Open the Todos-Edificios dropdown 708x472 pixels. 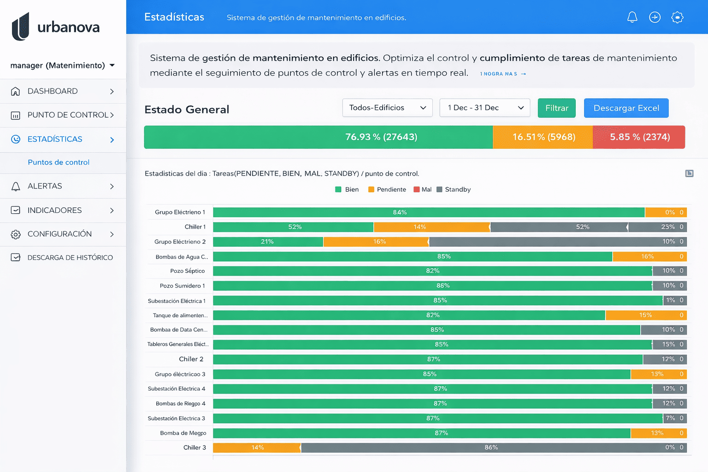pos(387,108)
